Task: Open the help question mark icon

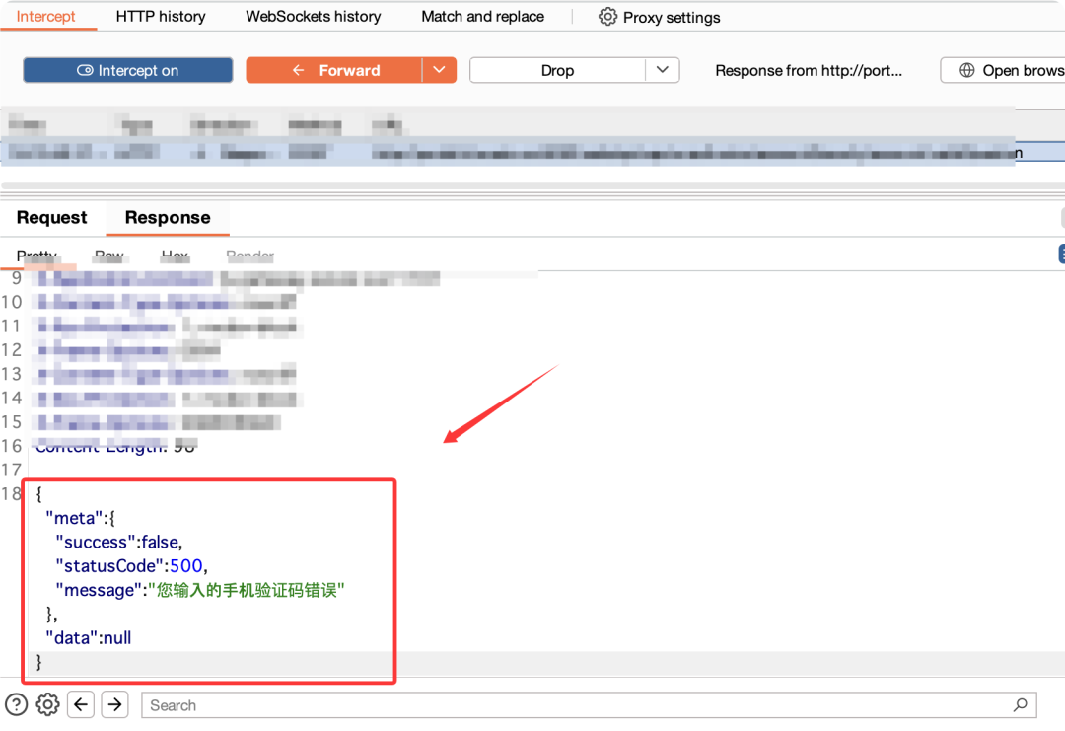Action: point(17,704)
